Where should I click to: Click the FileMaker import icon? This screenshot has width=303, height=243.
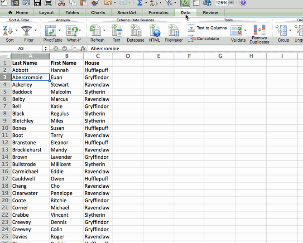[173, 31]
